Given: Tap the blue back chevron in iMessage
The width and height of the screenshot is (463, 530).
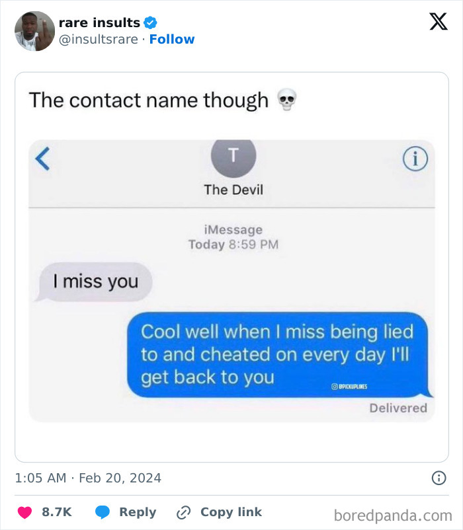Looking at the screenshot, I should [42, 159].
